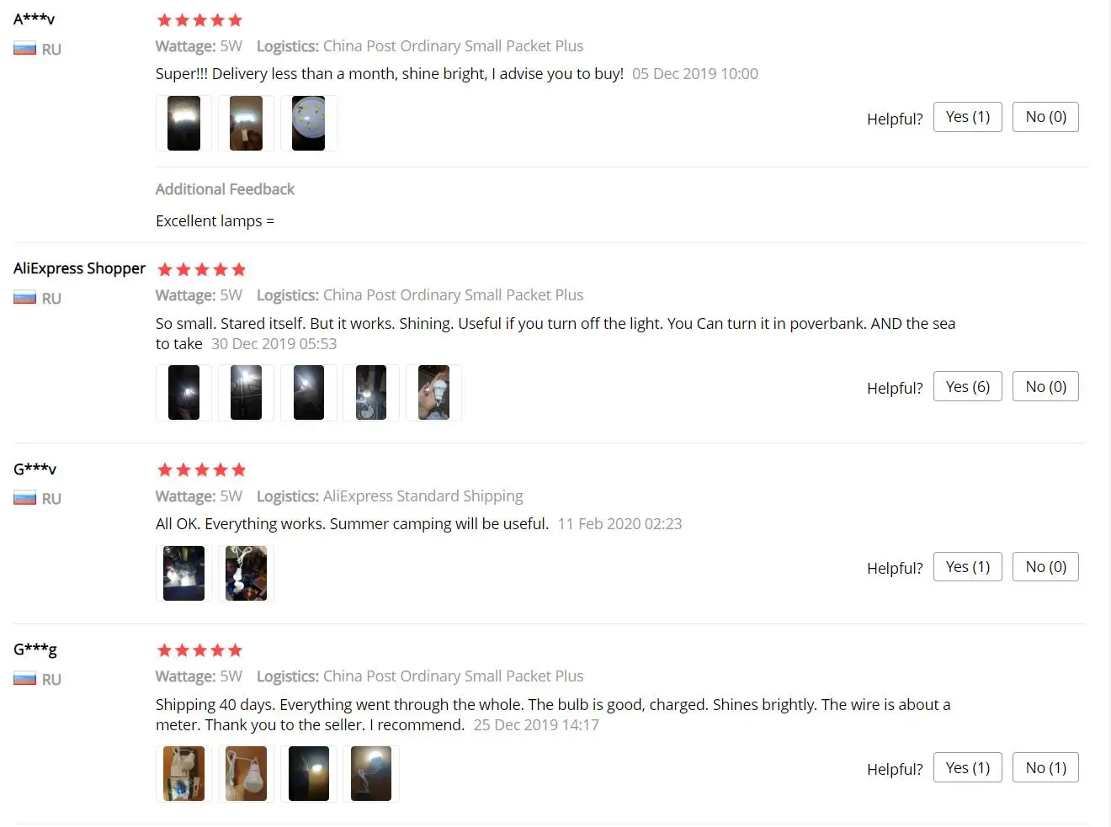Open second photo in G***v's camping review
Image resolution: width=1111 pixels, height=827 pixels.
coord(246,573)
